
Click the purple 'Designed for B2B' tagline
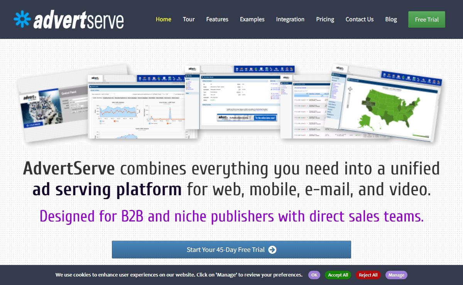[x=231, y=216]
